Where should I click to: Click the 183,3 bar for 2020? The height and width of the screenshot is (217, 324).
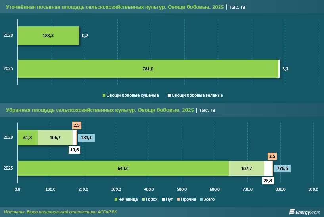(48, 36)
